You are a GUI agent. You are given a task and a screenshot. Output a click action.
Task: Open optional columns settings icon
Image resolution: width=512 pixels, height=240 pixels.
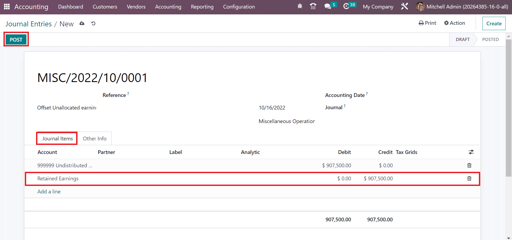pyautogui.click(x=471, y=152)
